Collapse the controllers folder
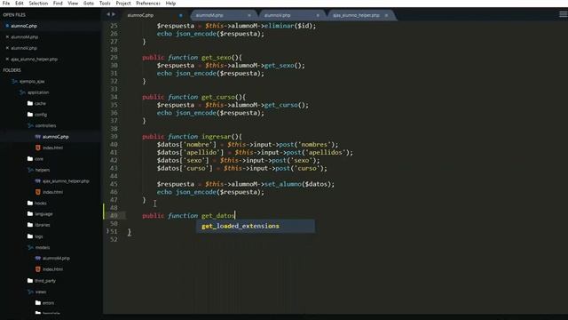 (x=30, y=125)
